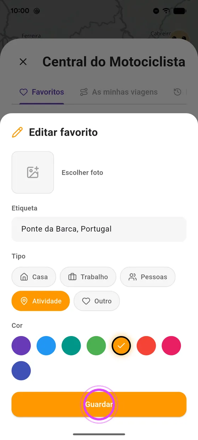The image size is (198, 440).
Task: Choose the Trabalho type chip
Action: pos(88,277)
